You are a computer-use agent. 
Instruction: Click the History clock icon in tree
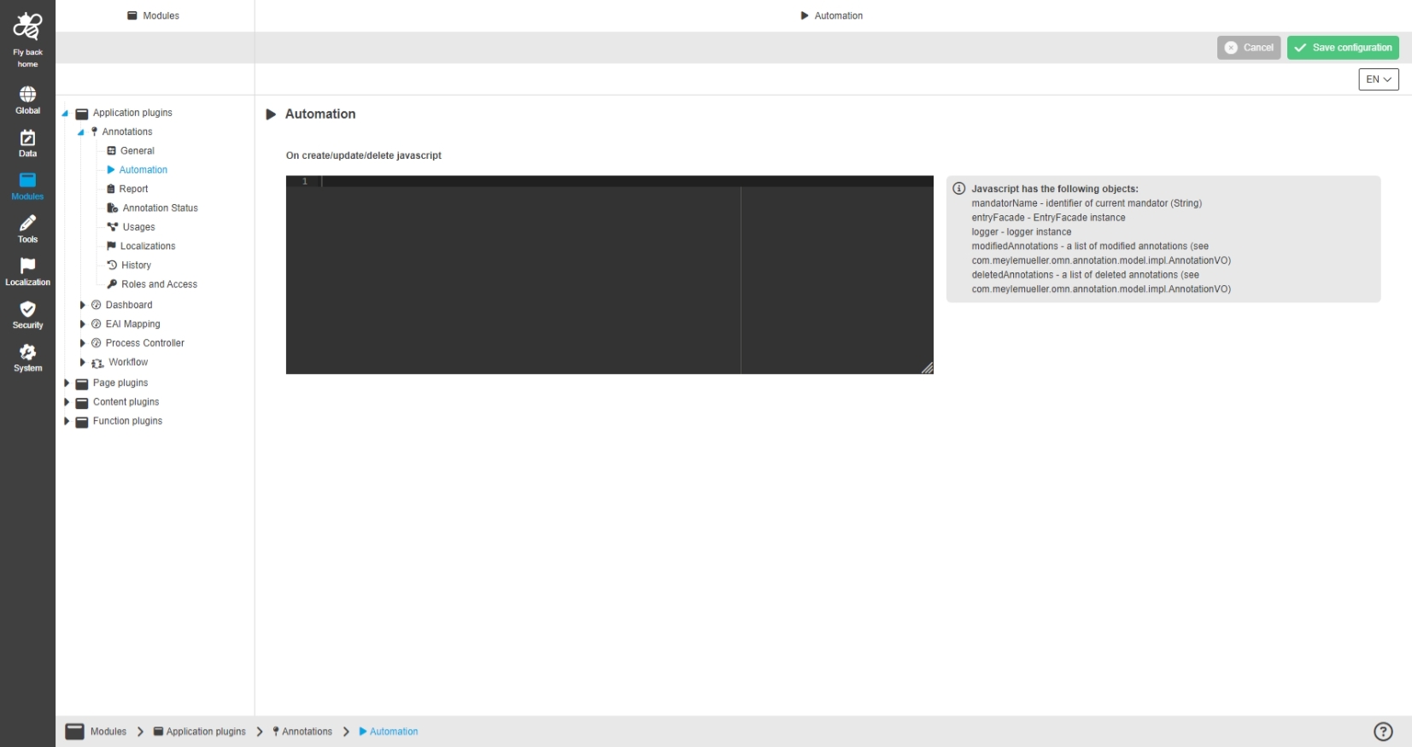[112, 266]
